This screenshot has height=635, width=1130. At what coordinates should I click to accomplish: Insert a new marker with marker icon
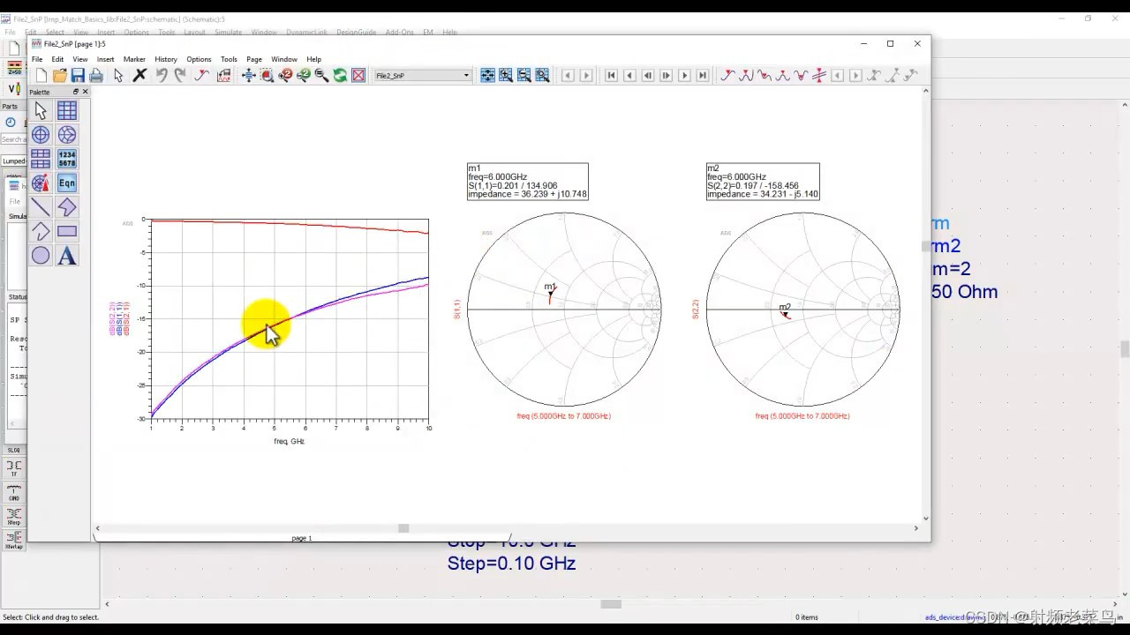click(727, 76)
